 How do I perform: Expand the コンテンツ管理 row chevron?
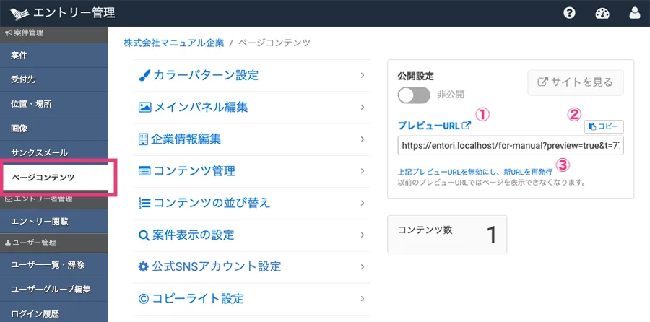point(362,170)
